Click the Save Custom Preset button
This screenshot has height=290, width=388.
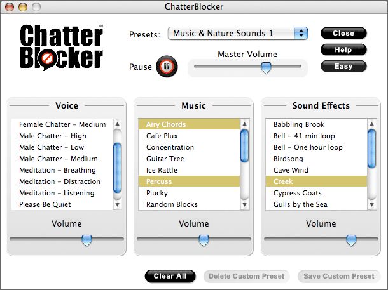click(339, 276)
